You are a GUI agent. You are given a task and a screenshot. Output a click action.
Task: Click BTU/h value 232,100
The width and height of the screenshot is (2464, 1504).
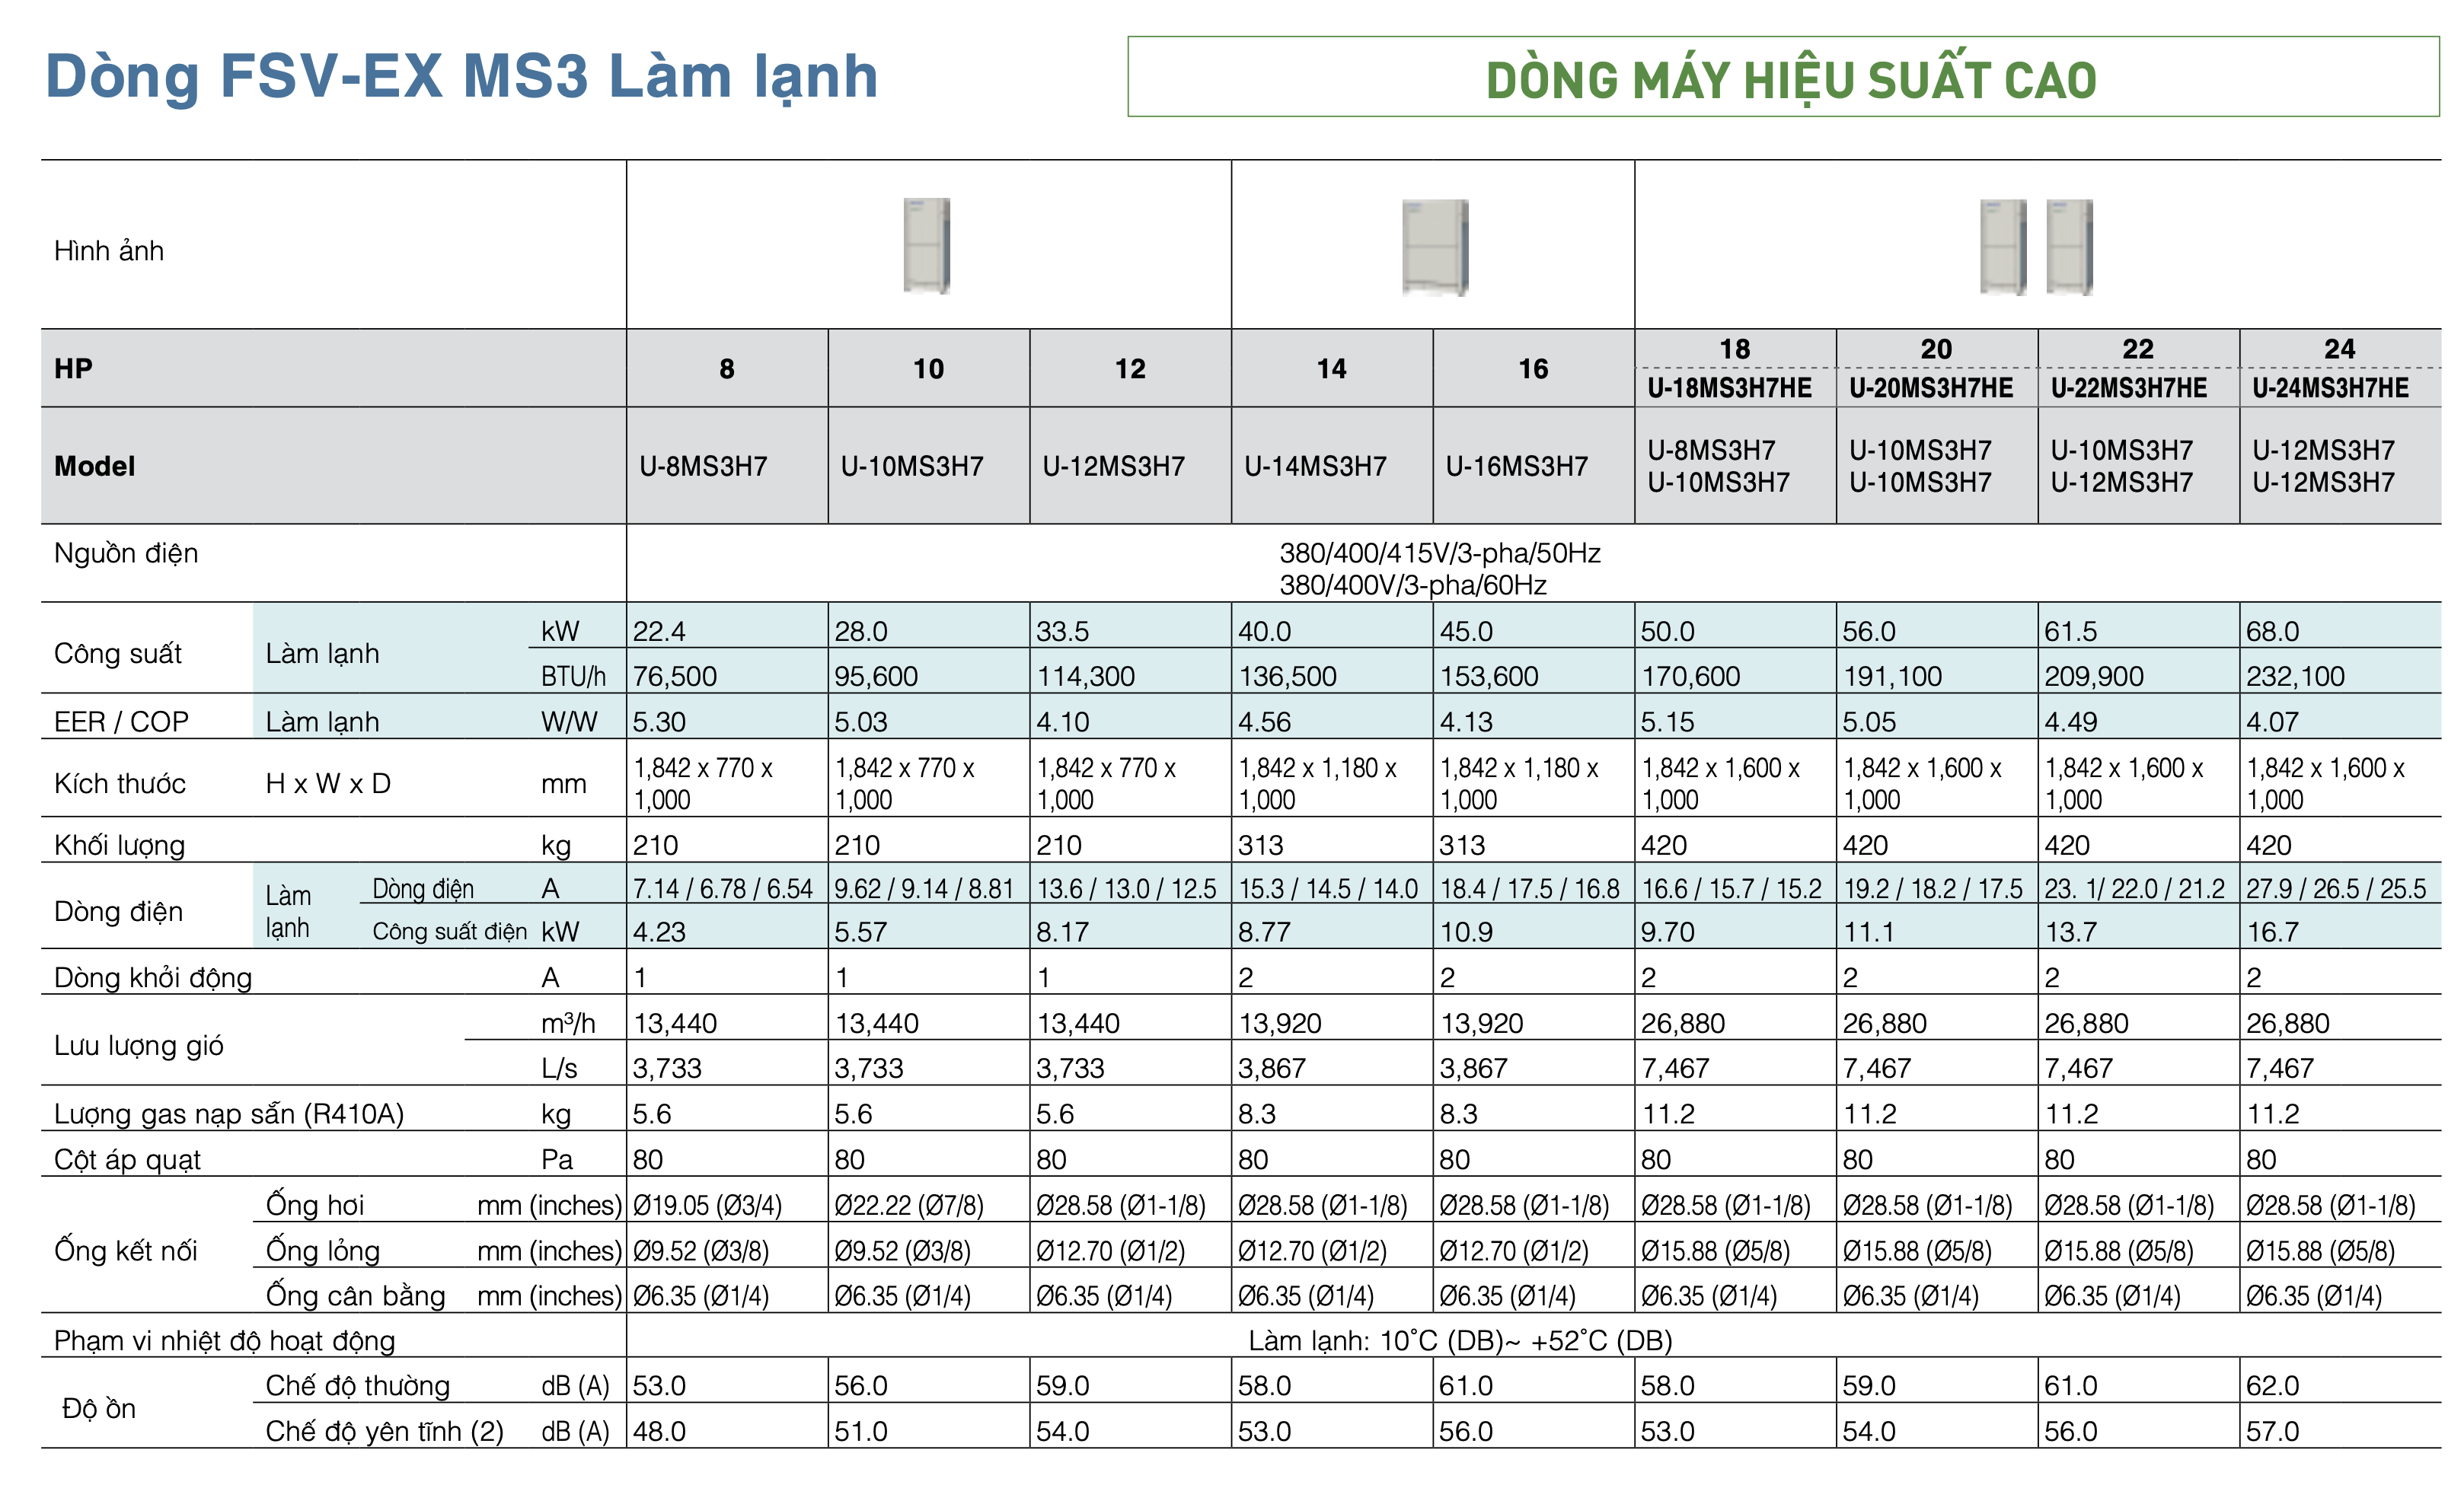pyautogui.click(x=2295, y=677)
